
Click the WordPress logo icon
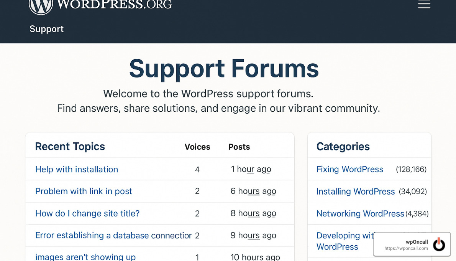[x=41, y=5]
